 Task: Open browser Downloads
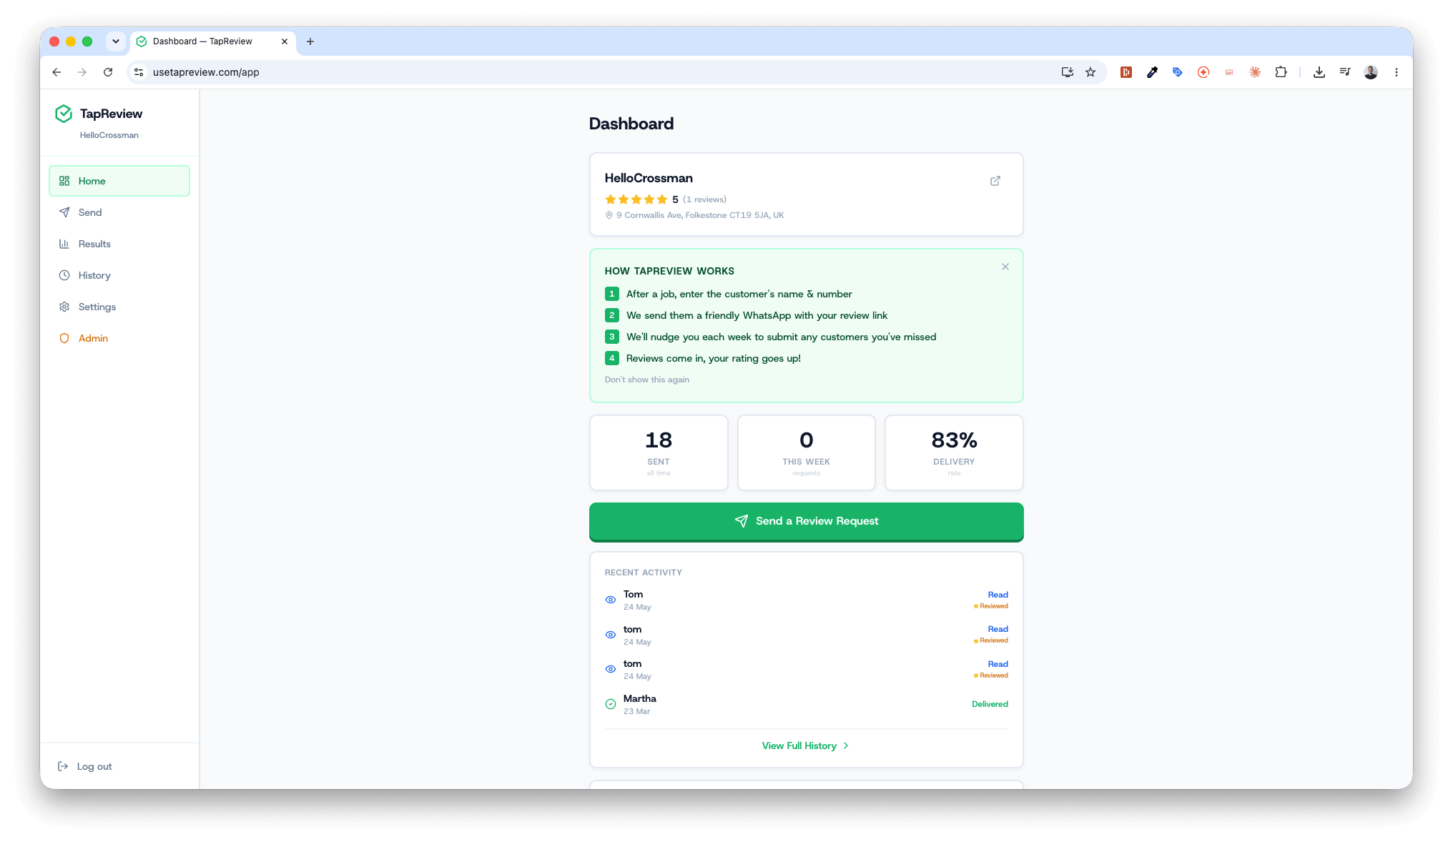[1319, 72]
